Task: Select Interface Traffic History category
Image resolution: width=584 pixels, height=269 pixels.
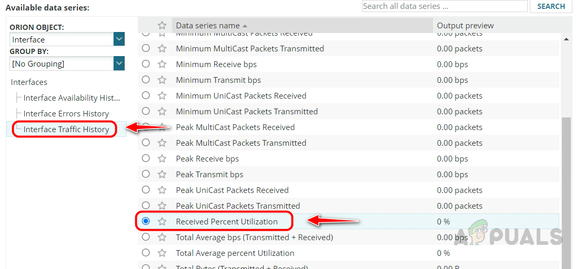Action: tap(66, 130)
